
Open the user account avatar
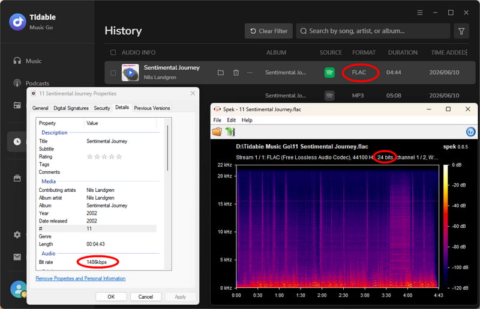pyautogui.click(x=19, y=289)
